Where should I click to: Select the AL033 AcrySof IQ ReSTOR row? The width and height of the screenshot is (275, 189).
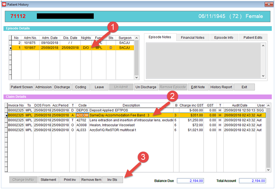pyautogui.click(x=137, y=130)
